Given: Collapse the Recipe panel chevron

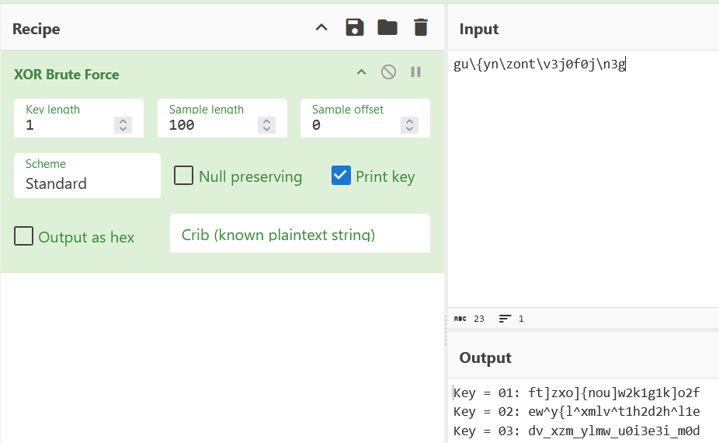Looking at the screenshot, I should (321, 28).
